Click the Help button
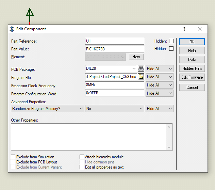The image size is (215, 190). point(192,51)
